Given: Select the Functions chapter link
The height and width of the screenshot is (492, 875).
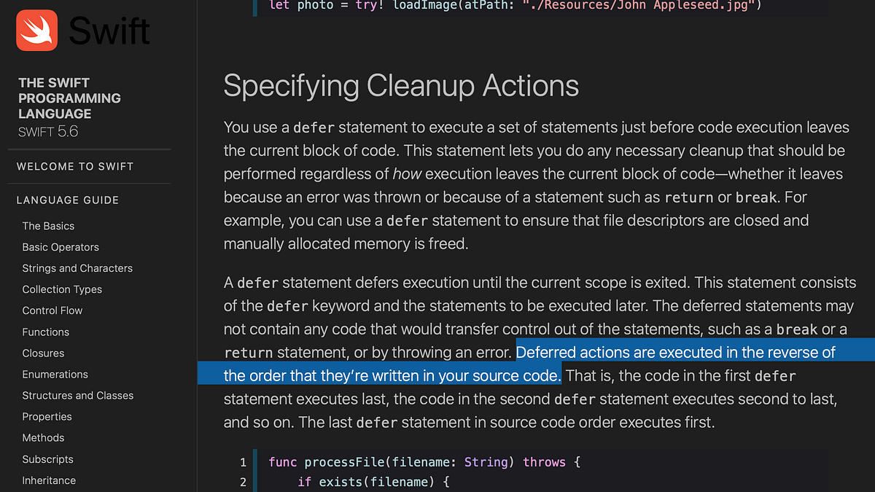Looking at the screenshot, I should click(x=46, y=332).
